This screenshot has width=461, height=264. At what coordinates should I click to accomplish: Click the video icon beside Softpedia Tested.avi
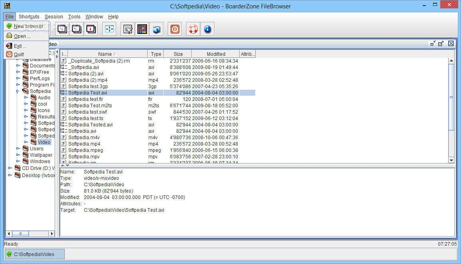point(64,124)
